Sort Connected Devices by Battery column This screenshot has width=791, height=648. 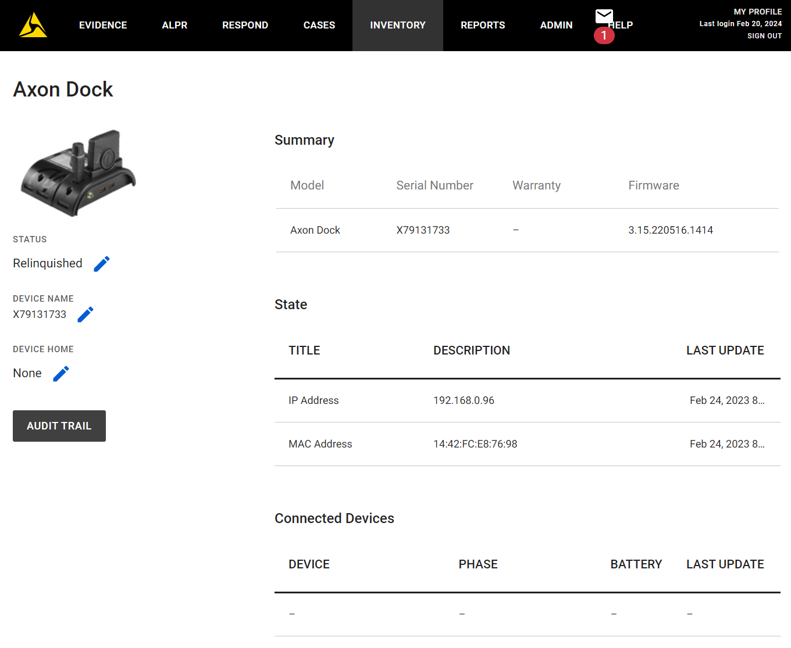[636, 564]
